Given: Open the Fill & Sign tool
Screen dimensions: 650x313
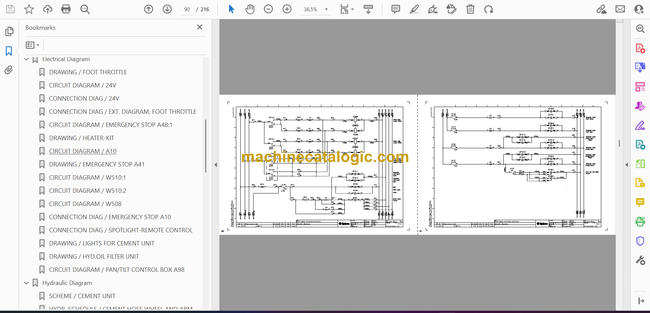Looking at the screenshot, I should pos(640,125).
